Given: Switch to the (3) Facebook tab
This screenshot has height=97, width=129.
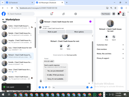Looking at the screenshot, I should pyautogui.click(x=19, y=3).
